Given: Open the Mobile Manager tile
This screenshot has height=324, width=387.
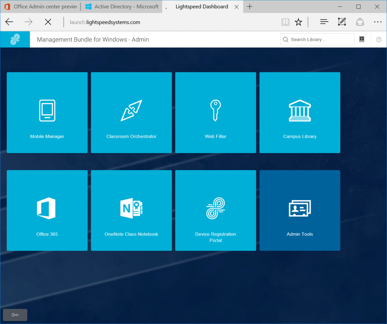Looking at the screenshot, I should point(47,113).
